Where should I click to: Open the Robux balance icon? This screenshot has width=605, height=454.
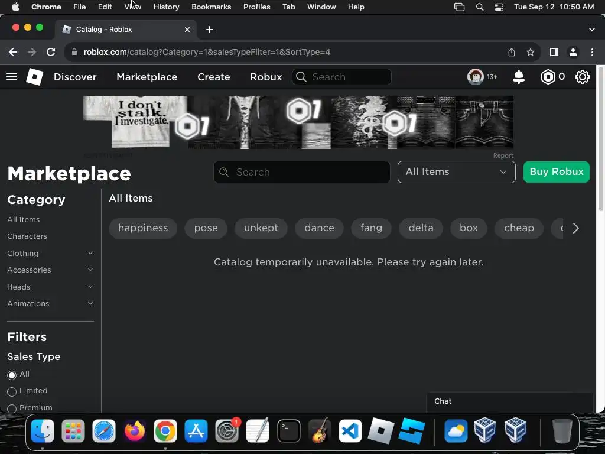[548, 77]
